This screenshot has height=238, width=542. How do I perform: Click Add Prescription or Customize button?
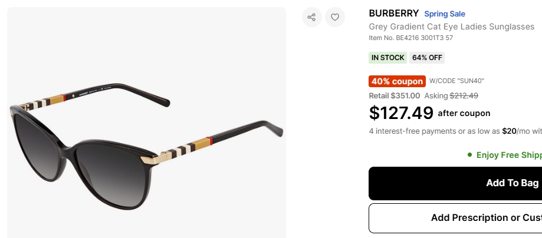click(455, 218)
